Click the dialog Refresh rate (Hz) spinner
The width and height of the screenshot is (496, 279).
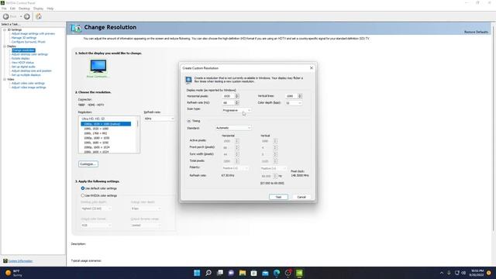click(x=237, y=103)
